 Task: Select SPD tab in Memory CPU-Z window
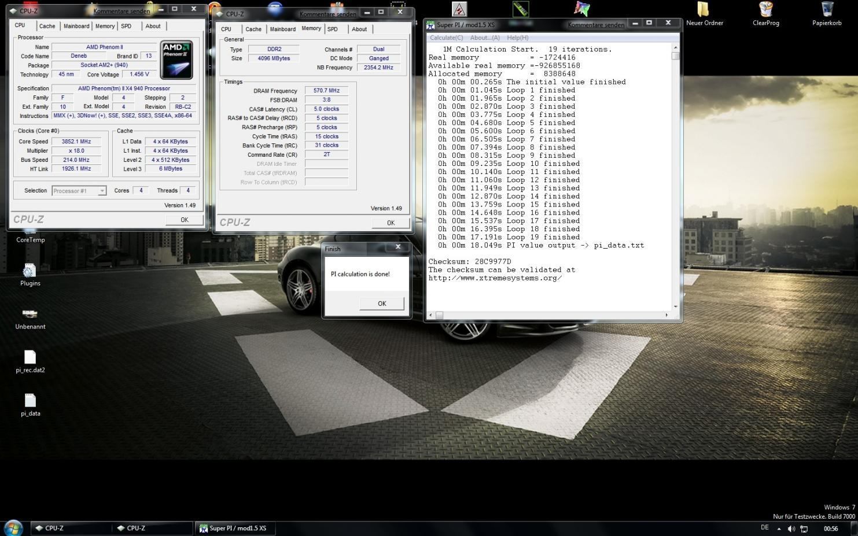pos(333,29)
